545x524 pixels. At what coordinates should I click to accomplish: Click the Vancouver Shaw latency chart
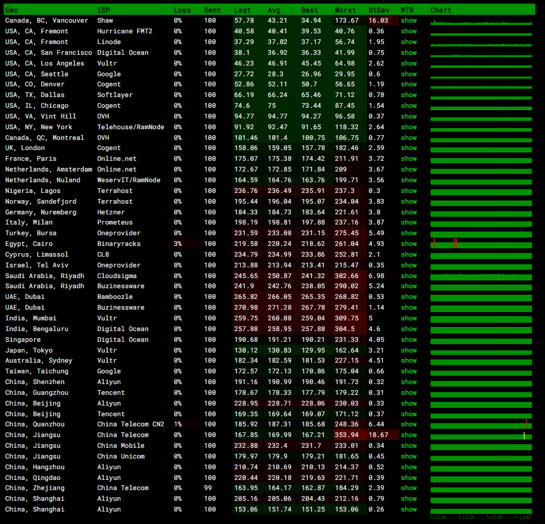tap(481, 22)
